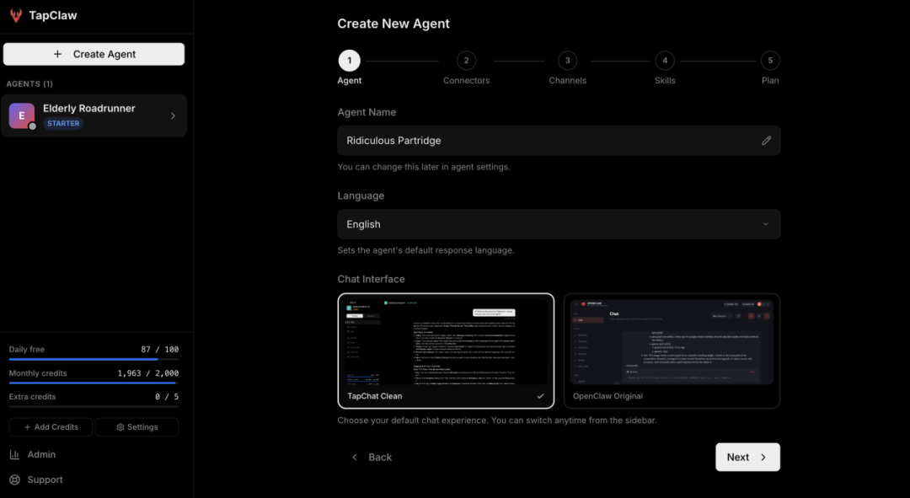Click the Elderly Roadrunner avatar icon
The width and height of the screenshot is (910, 498).
[x=22, y=115]
